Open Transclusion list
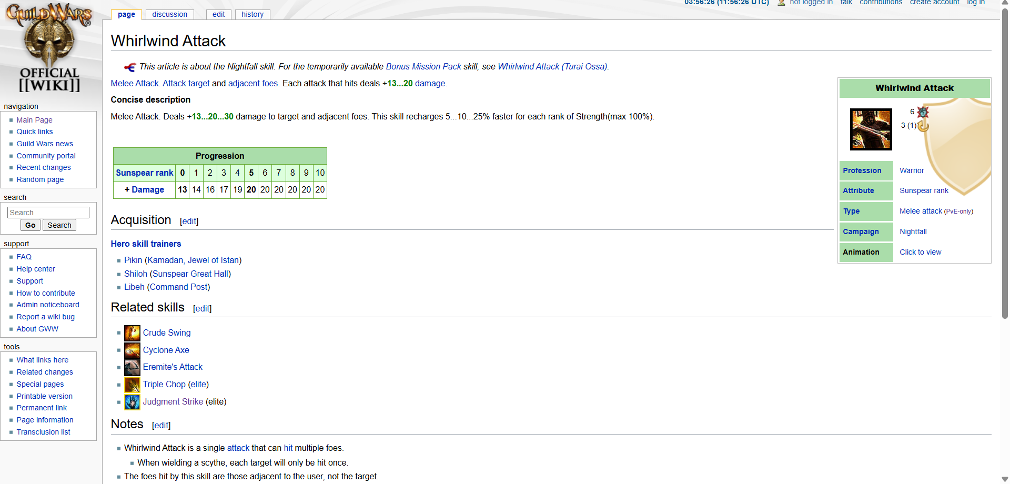Image resolution: width=1010 pixels, height=484 pixels. 43,432
